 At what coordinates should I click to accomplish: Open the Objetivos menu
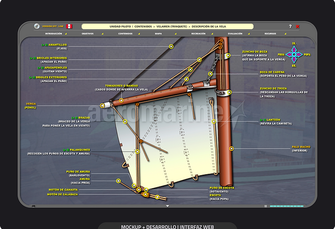coord(87,34)
